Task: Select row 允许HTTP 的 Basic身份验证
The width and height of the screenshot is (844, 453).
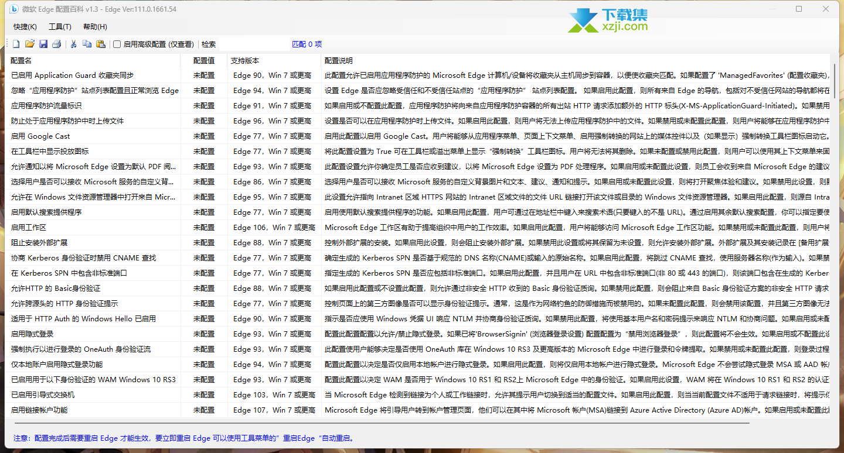Action: 418,288
